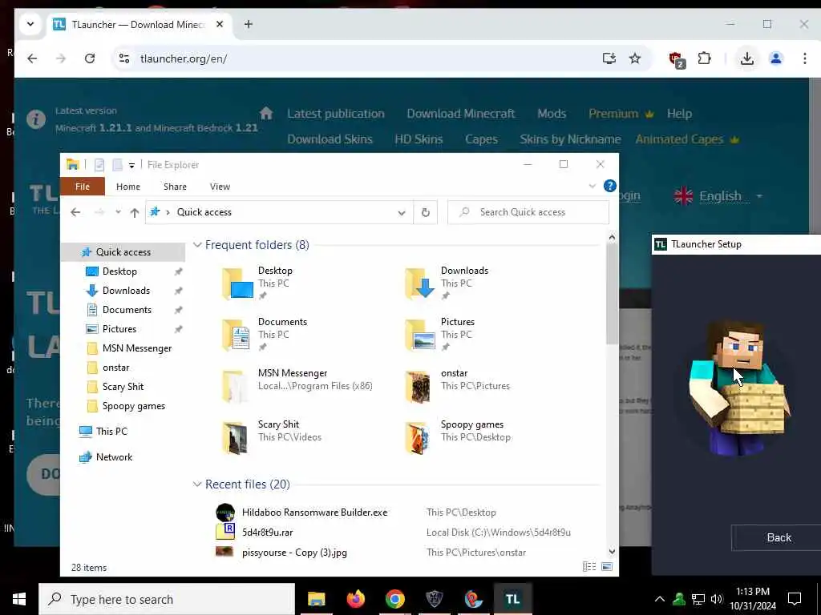Open File Explorer from the taskbar
This screenshot has height=615, width=821.
click(316, 599)
